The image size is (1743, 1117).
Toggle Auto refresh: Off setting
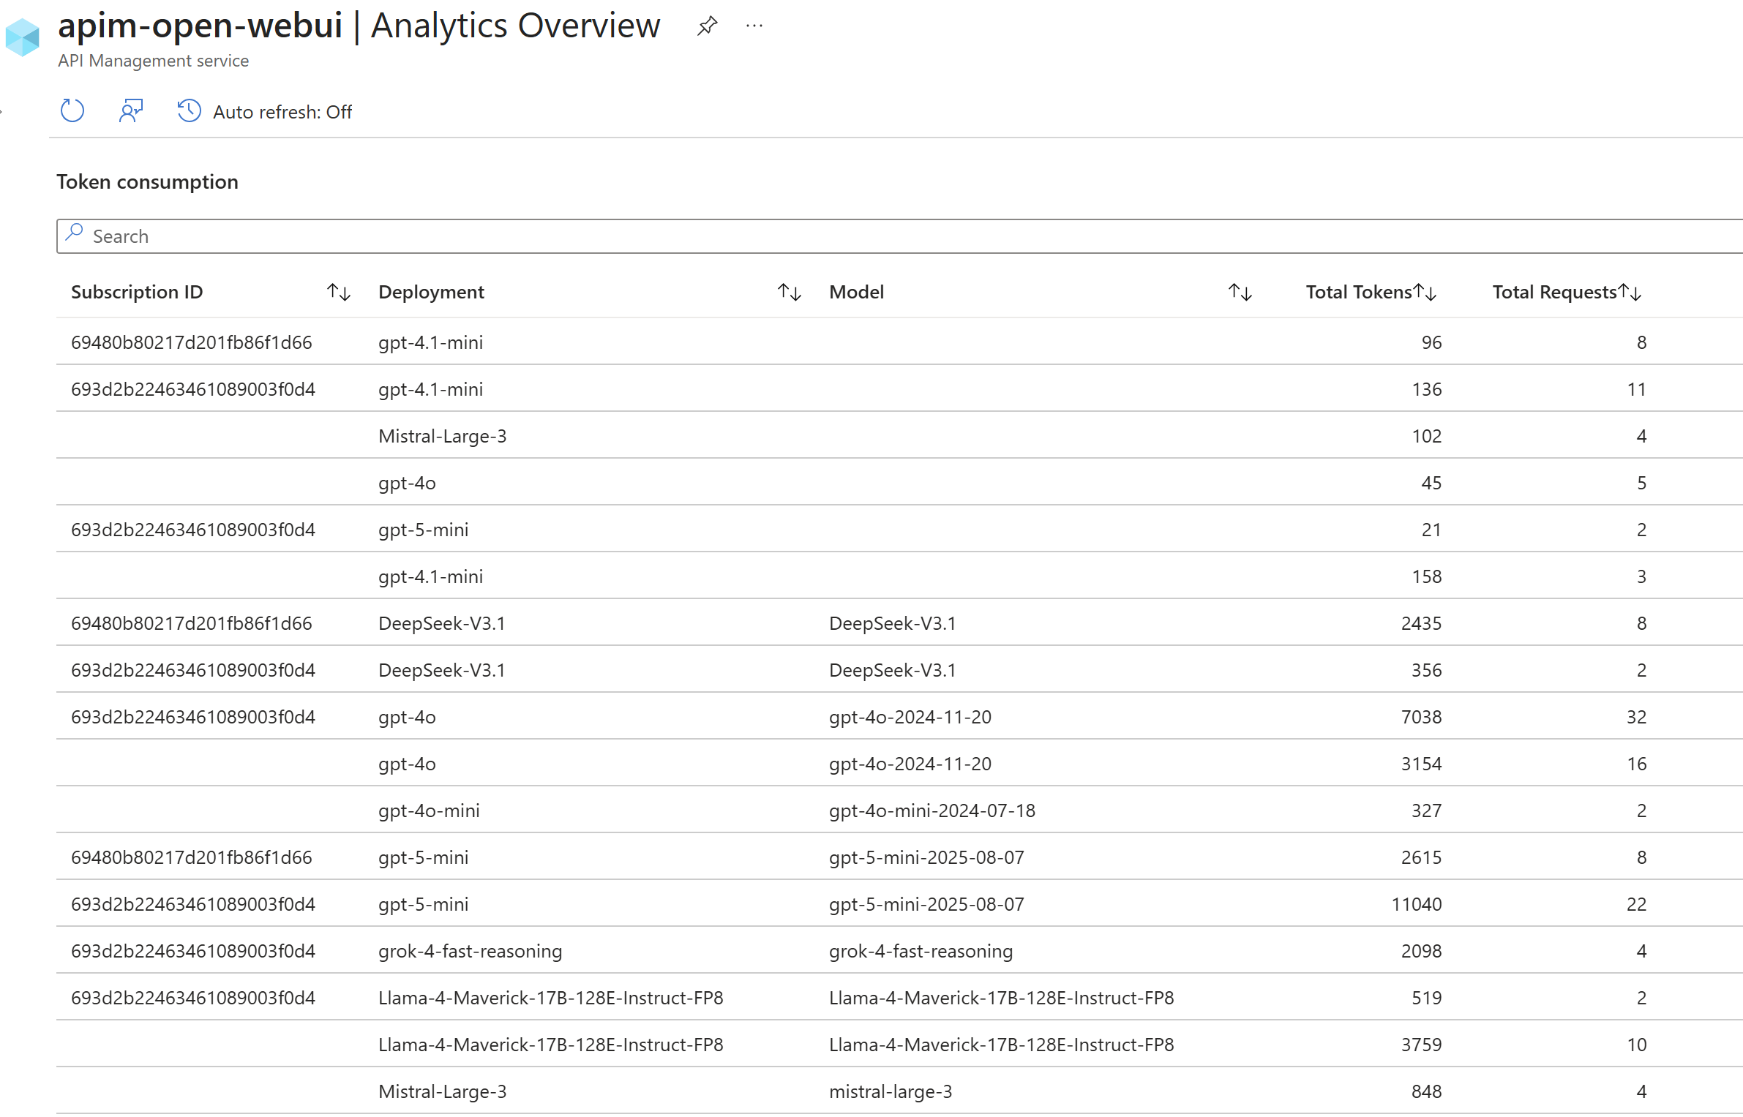click(282, 112)
